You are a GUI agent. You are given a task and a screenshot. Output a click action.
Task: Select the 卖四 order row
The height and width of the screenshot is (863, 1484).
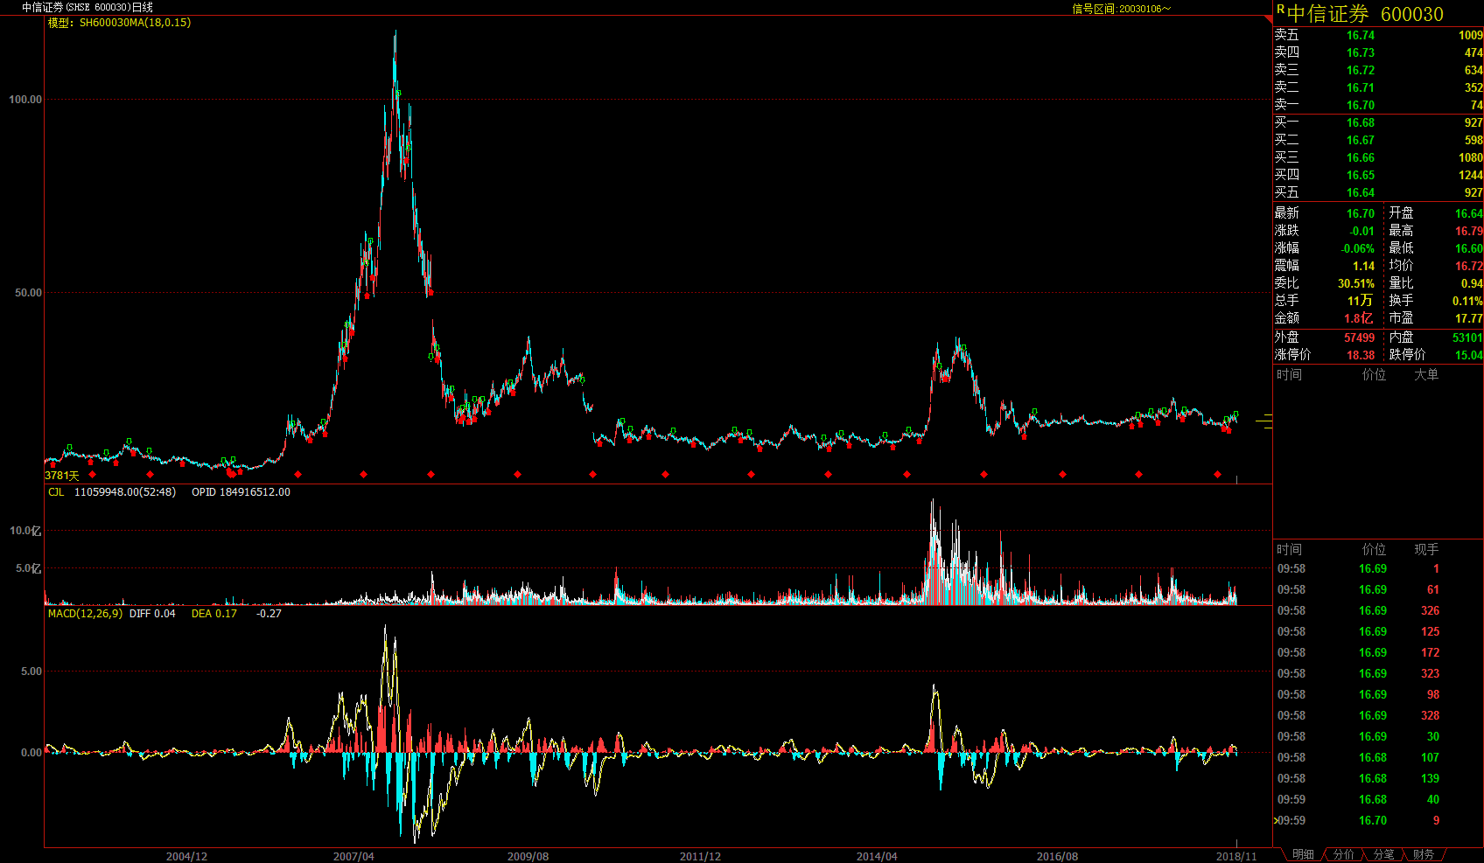[x=1378, y=52]
